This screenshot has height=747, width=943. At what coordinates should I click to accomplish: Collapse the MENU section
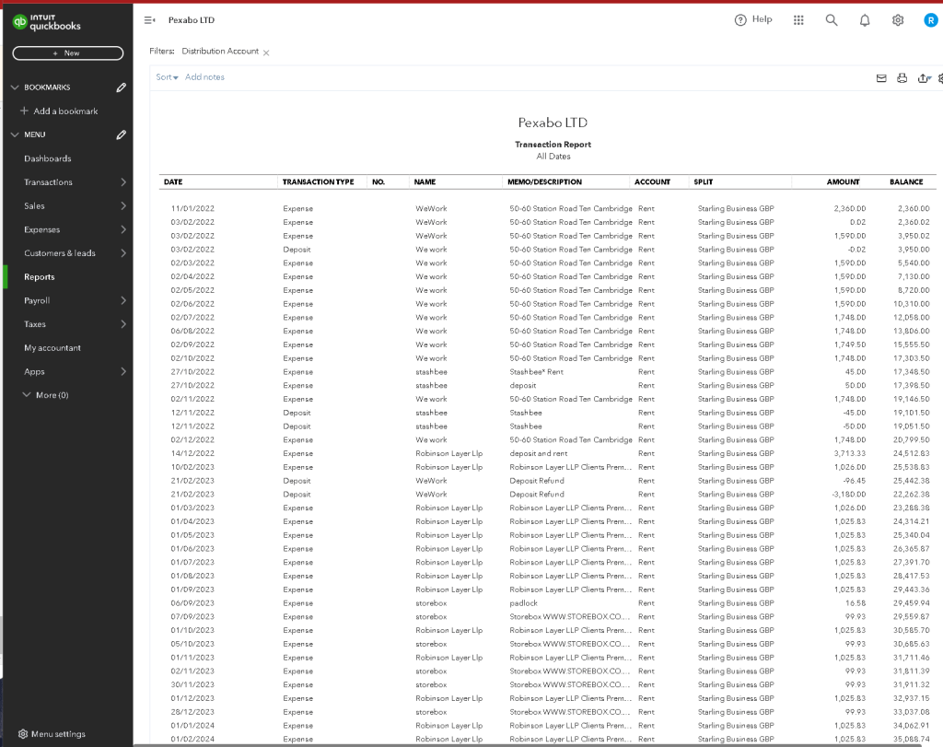click(15, 134)
